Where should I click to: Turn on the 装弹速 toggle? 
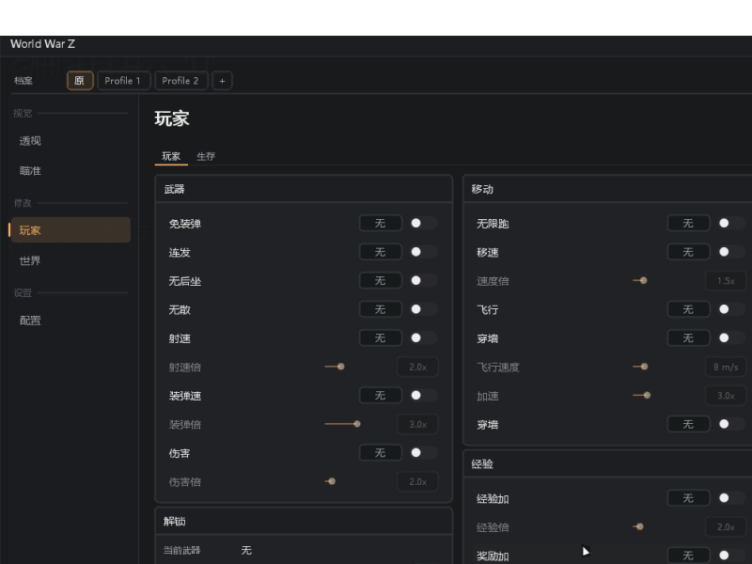point(424,395)
